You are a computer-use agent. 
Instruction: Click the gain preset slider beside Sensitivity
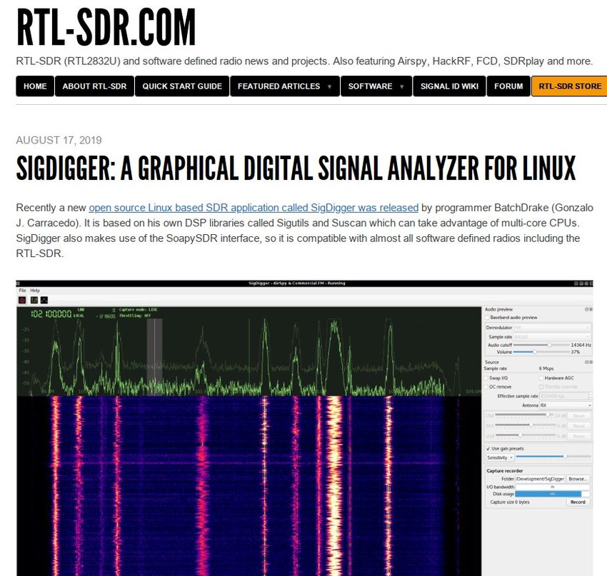tap(553, 457)
